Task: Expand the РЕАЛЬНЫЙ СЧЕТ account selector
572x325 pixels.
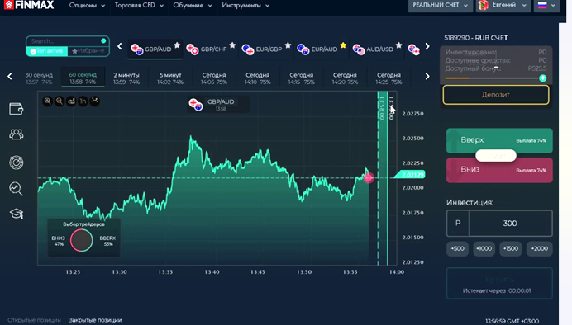Action: coord(441,6)
